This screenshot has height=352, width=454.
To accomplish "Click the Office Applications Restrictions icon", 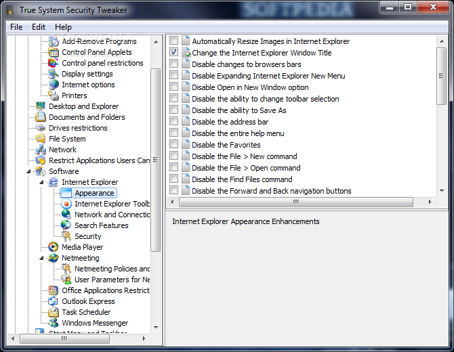I will 54,290.
